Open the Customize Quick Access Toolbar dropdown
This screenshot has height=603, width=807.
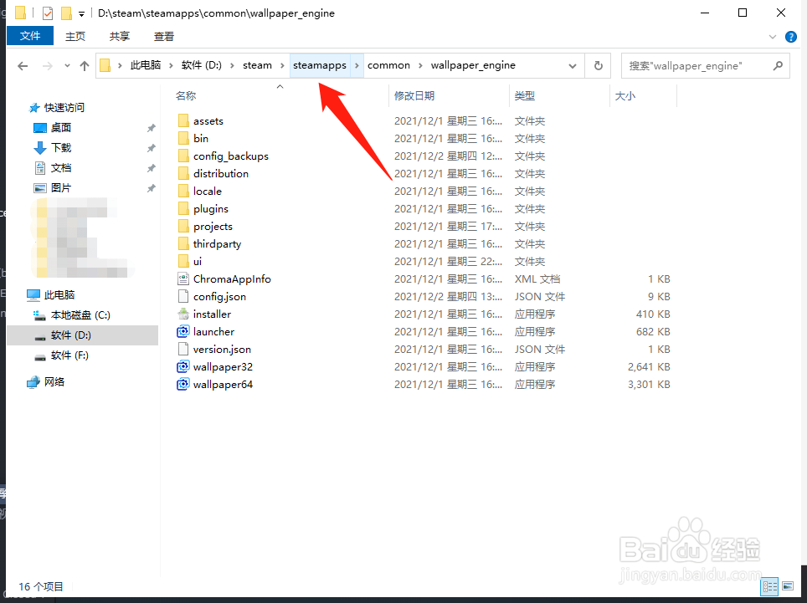click(81, 14)
